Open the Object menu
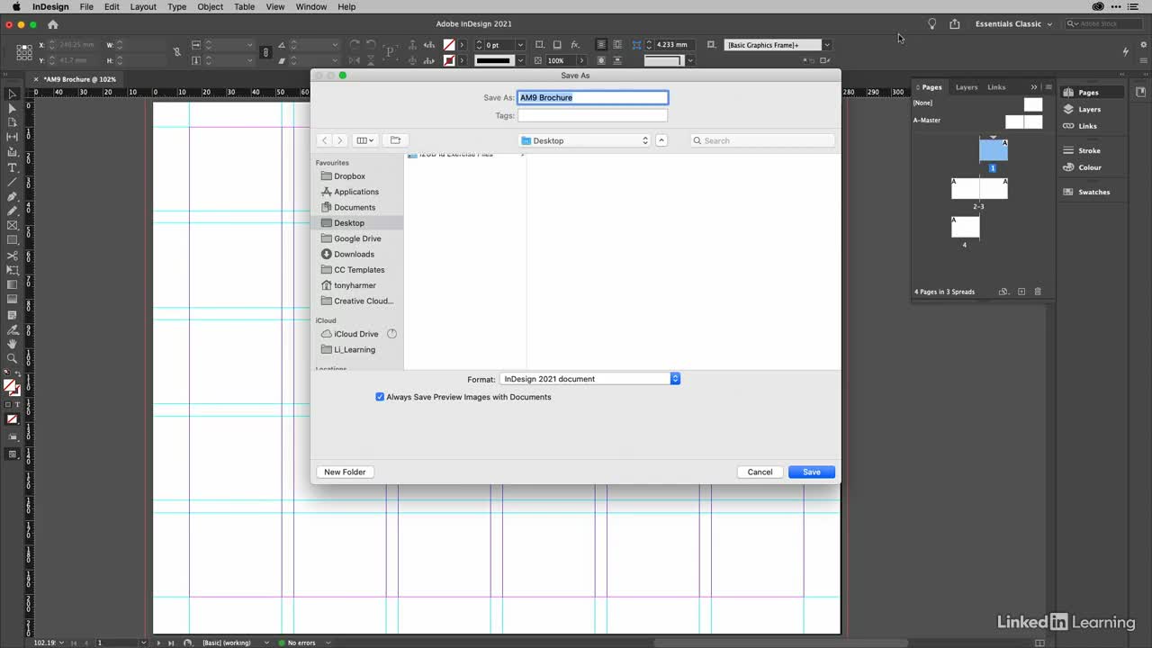1152x648 pixels. [211, 6]
